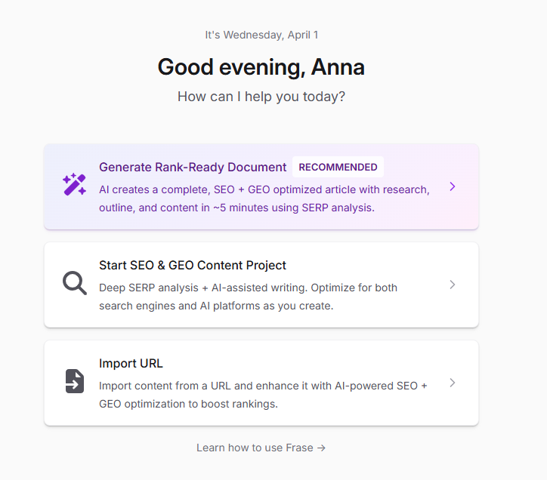Click the AI creates a complete article description
The image size is (547, 480).
[264, 198]
